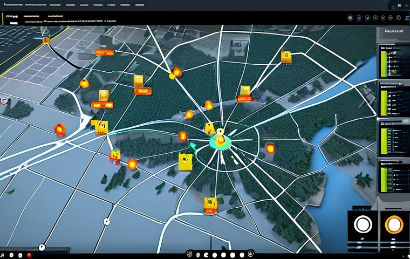Toggle the orange ring control in bottom-right panel
Viewport: 410px width, 259px height.
coord(394,223)
